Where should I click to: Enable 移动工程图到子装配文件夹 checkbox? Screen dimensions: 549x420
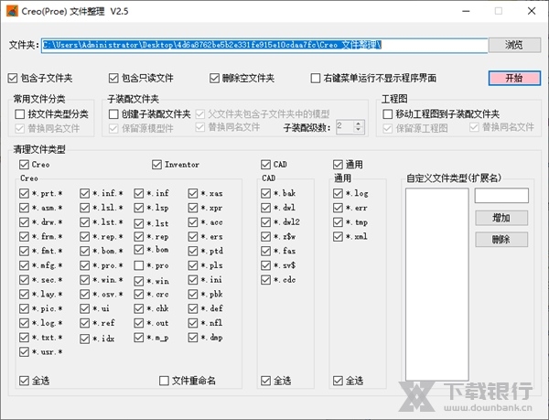388,114
